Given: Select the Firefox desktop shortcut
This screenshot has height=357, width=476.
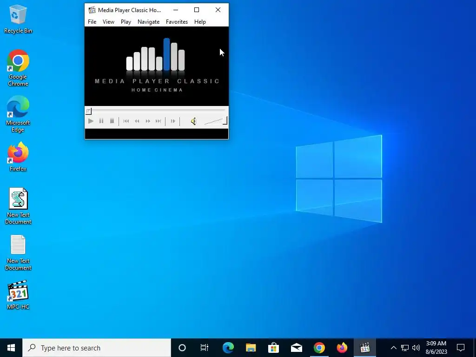Looking at the screenshot, I should pos(18,157).
